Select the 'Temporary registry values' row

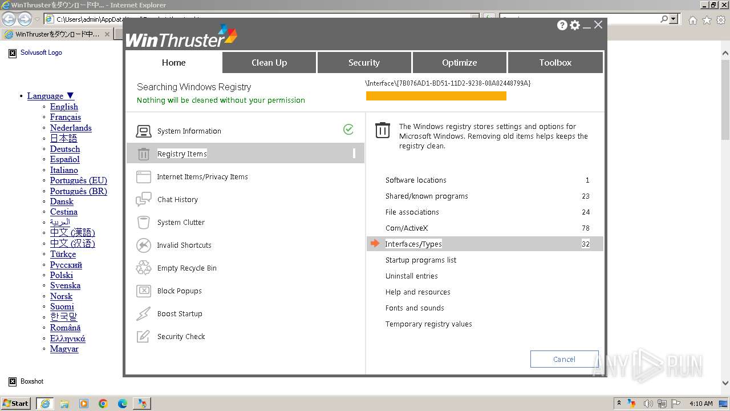coord(484,324)
